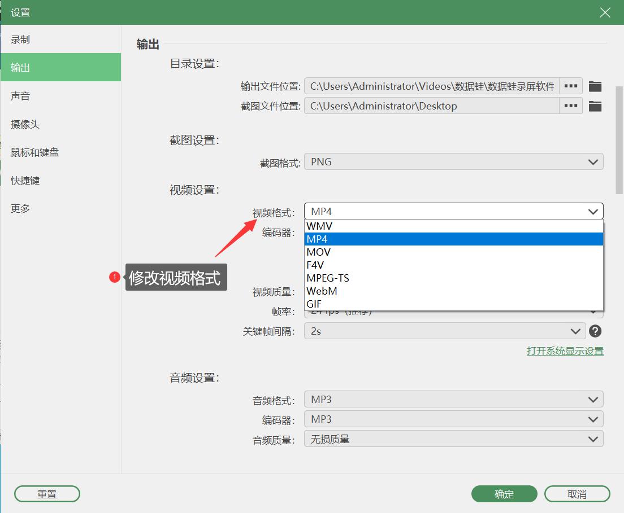Image resolution: width=624 pixels, height=513 pixels.
Task: Open the 声音 settings section
Action: click(x=20, y=96)
